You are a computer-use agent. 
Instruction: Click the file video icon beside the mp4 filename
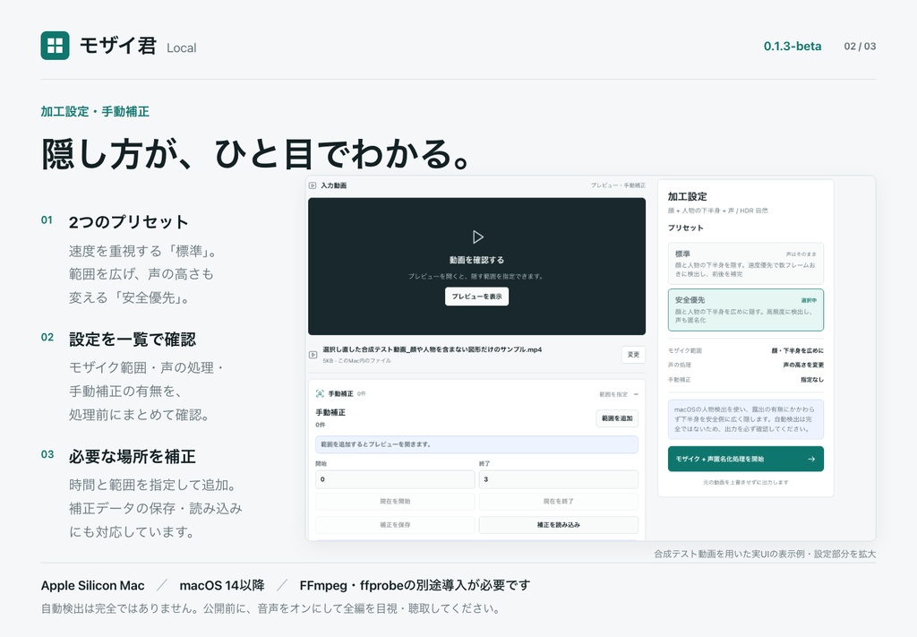pos(313,355)
